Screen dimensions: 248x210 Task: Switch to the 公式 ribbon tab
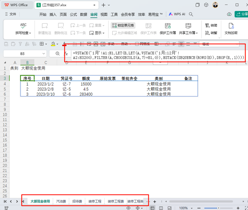pos(73,14)
